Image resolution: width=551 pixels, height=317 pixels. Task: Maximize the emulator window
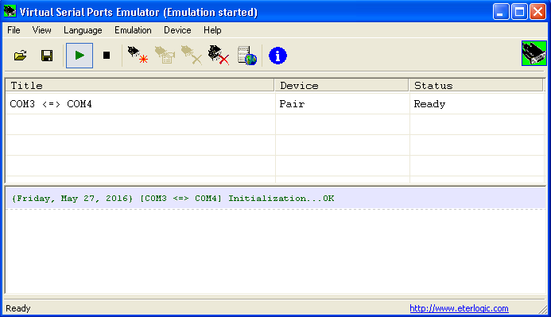[x=519, y=12]
